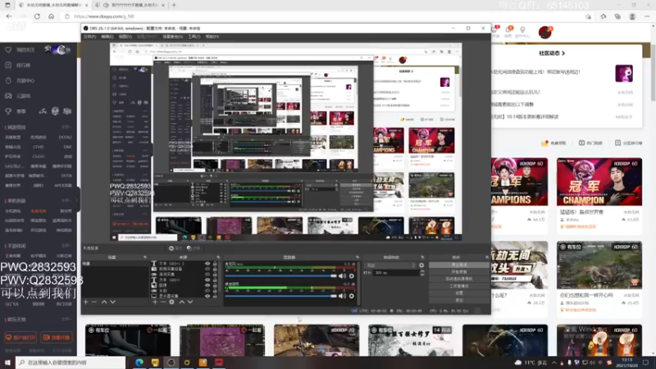This screenshot has width=656, height=369.
Task: Adjust transition duration stepper arrows
Action: pyautogui.click(x=421, y=273)
